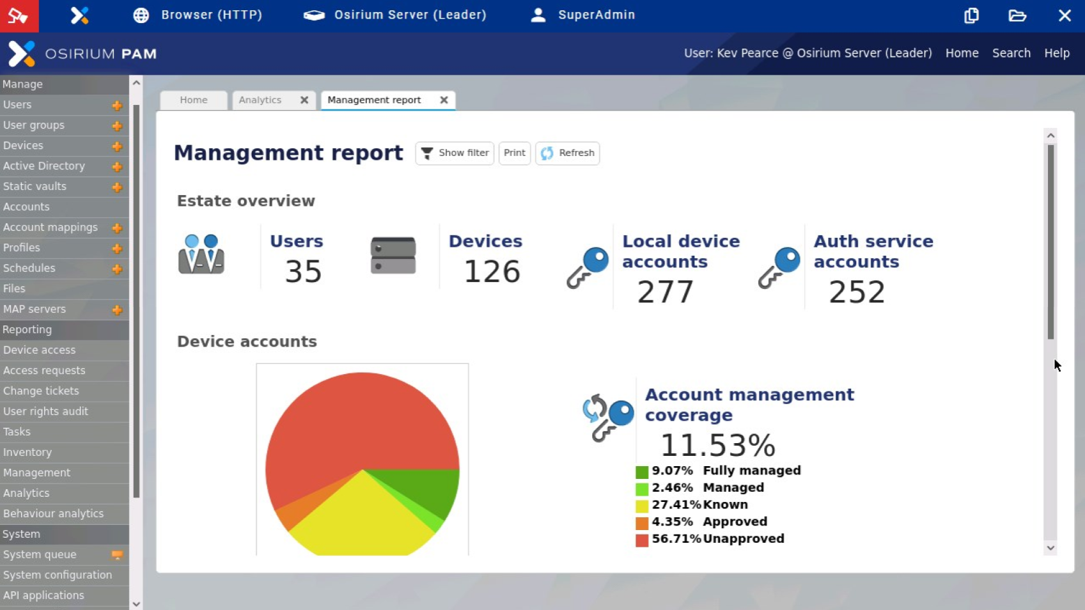Open the Devices link in Estate overview
This screenshot has width=1085, height=610.
point(486,242)
